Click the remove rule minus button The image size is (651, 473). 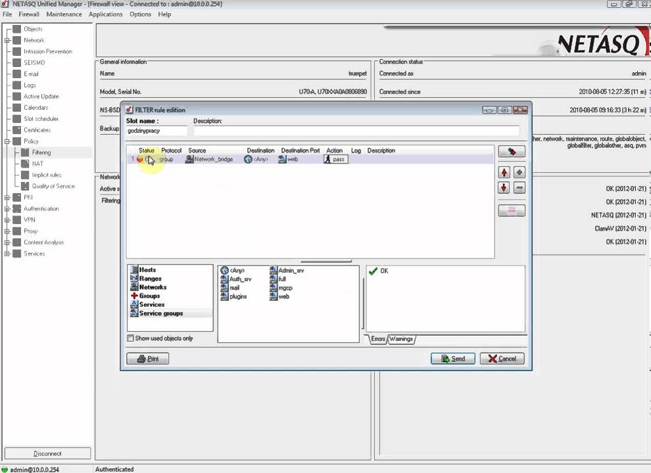(x=519, y=188)
